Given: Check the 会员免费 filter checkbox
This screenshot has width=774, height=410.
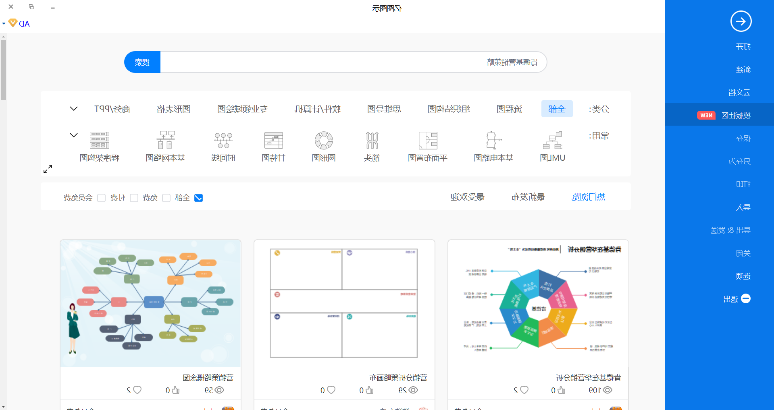Looking at the screenshot, I should click(x=102, y=198).
